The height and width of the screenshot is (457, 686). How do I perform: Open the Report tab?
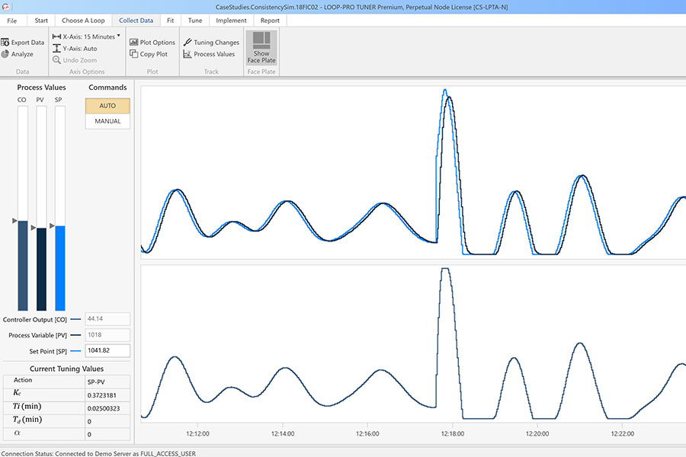[270, 21]
